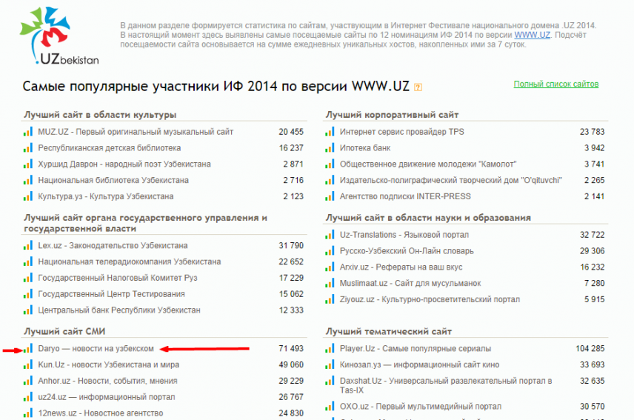Image resolution: width=634 pixels, height=420 pixels.
Task: Click stats icon for Культура.уз
Action: coord(28,196)
